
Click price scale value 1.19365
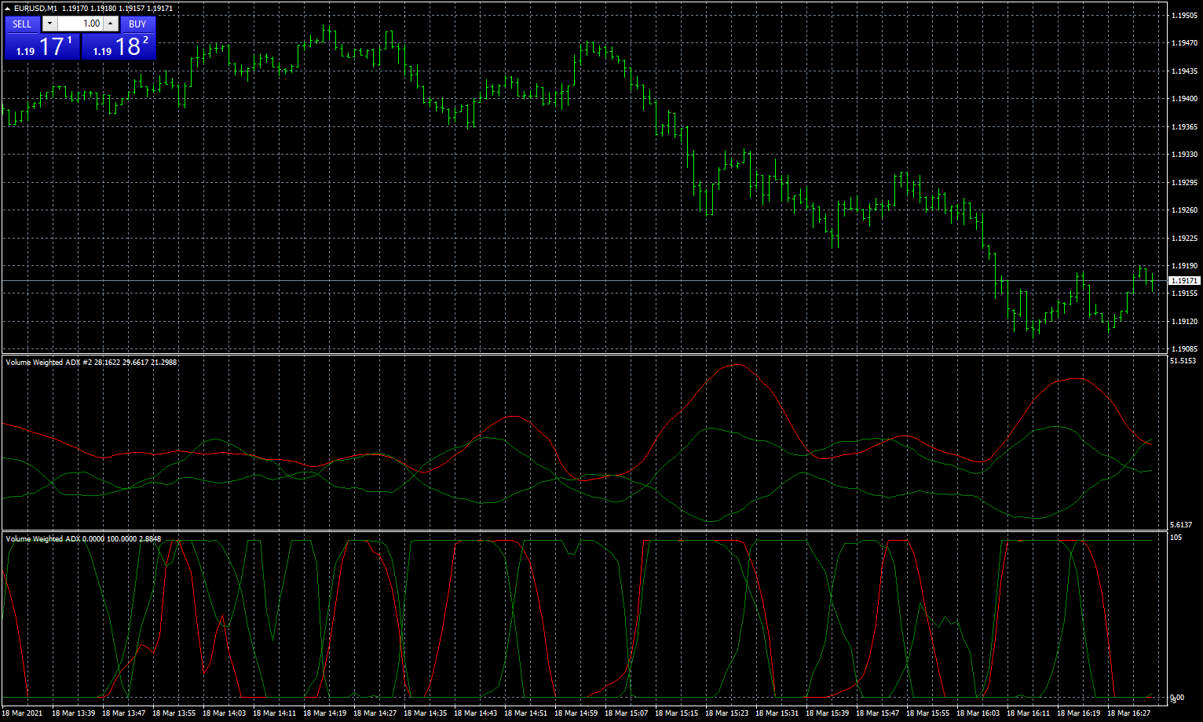pyautogui.click(x=1184, y=127)
